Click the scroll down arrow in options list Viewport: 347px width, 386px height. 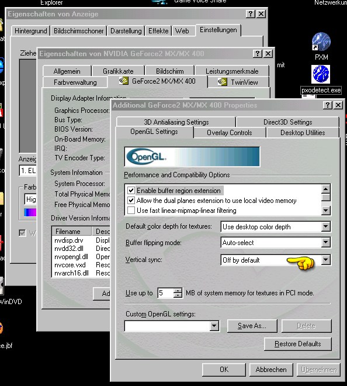point(325,211)
